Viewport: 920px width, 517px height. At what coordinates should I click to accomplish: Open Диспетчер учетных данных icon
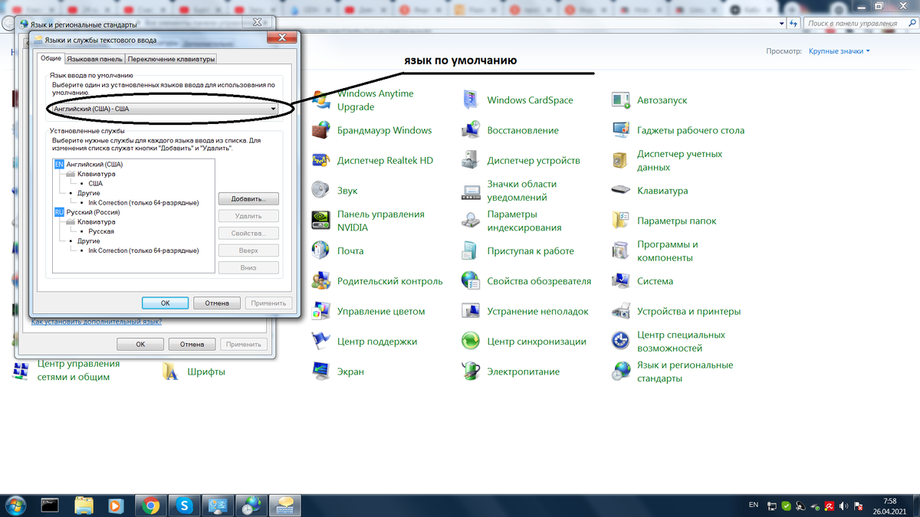pos(621,161)
